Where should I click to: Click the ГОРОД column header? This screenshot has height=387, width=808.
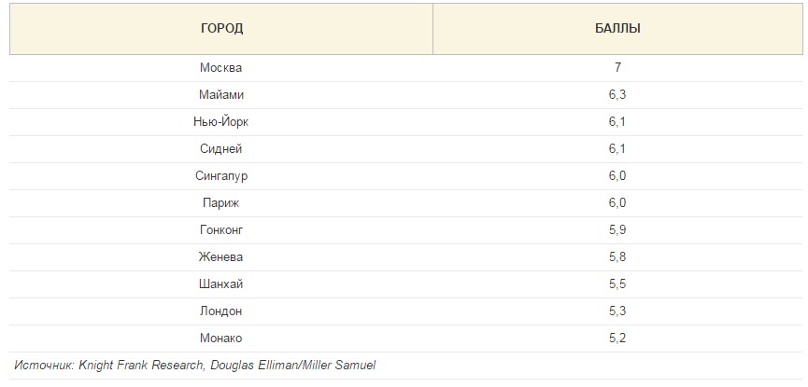pos(221,28)
